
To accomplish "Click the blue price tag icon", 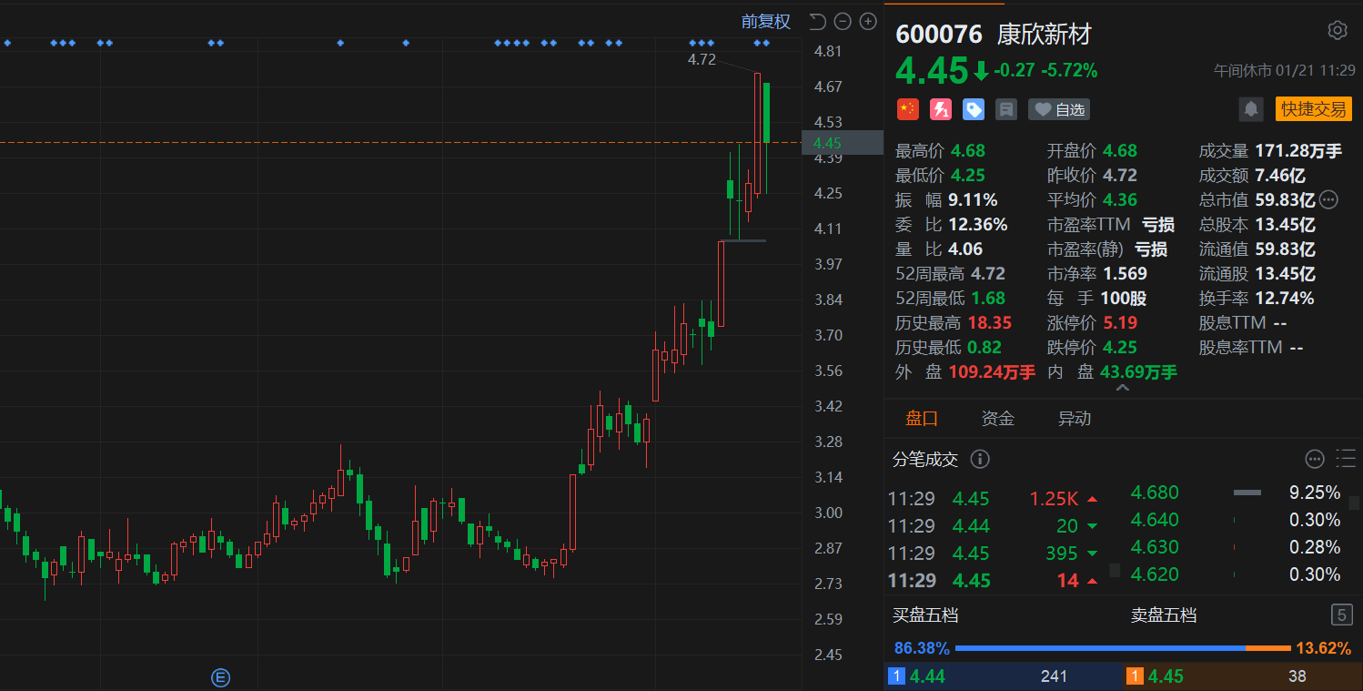I will (x=974, y=109).
